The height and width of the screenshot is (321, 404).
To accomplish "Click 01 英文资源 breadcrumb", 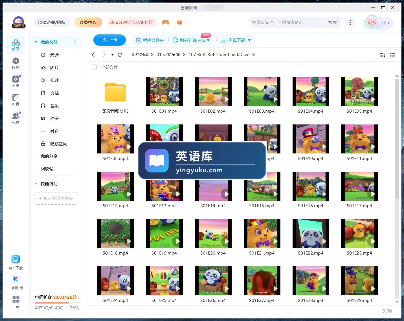I will point(168,55).
